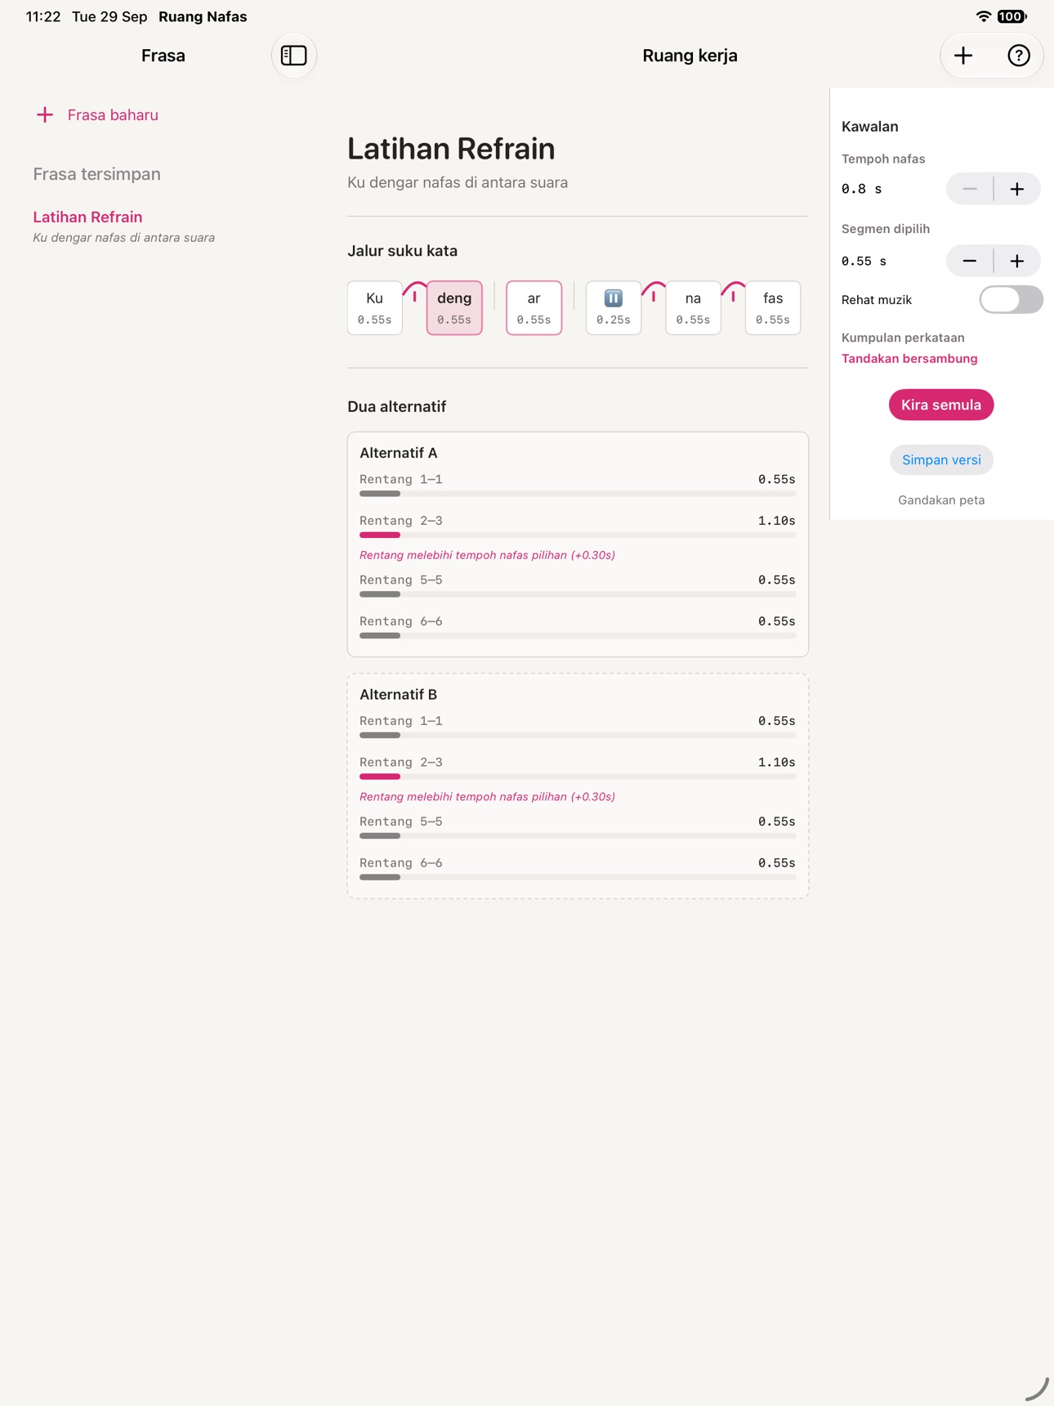Viewport: 1054px width, 1406px height.
Task: Open help via the question mark icon
Action: [x=1018, y=56]
